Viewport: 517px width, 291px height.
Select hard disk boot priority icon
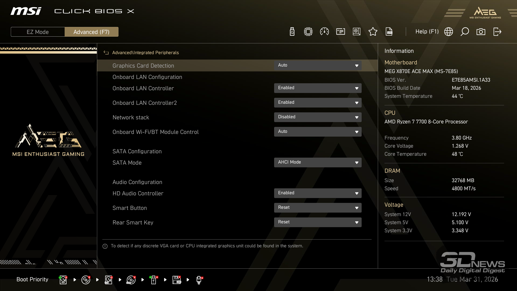click(63, 280)
